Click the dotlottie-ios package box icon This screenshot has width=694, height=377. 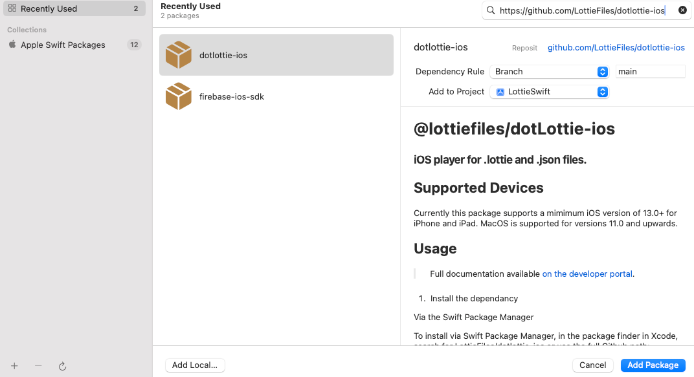pos(178,55)
